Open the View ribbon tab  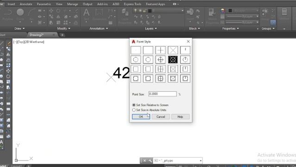click(59, 4)
